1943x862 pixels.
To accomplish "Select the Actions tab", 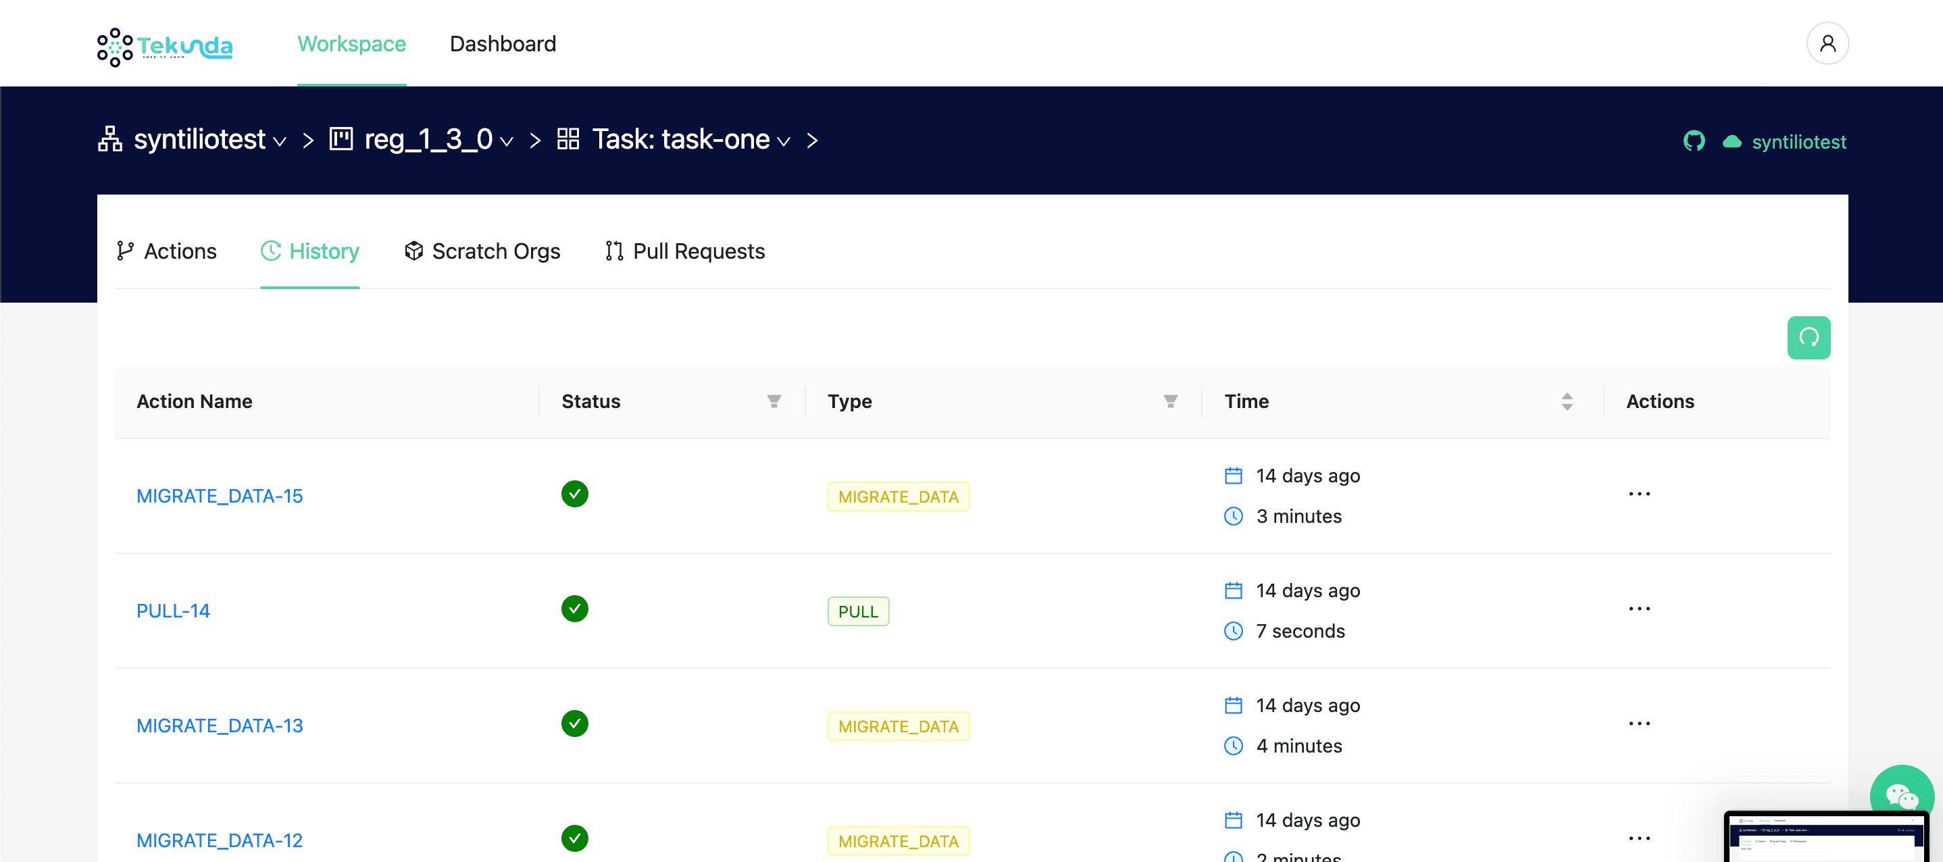I will coord(180,251).
